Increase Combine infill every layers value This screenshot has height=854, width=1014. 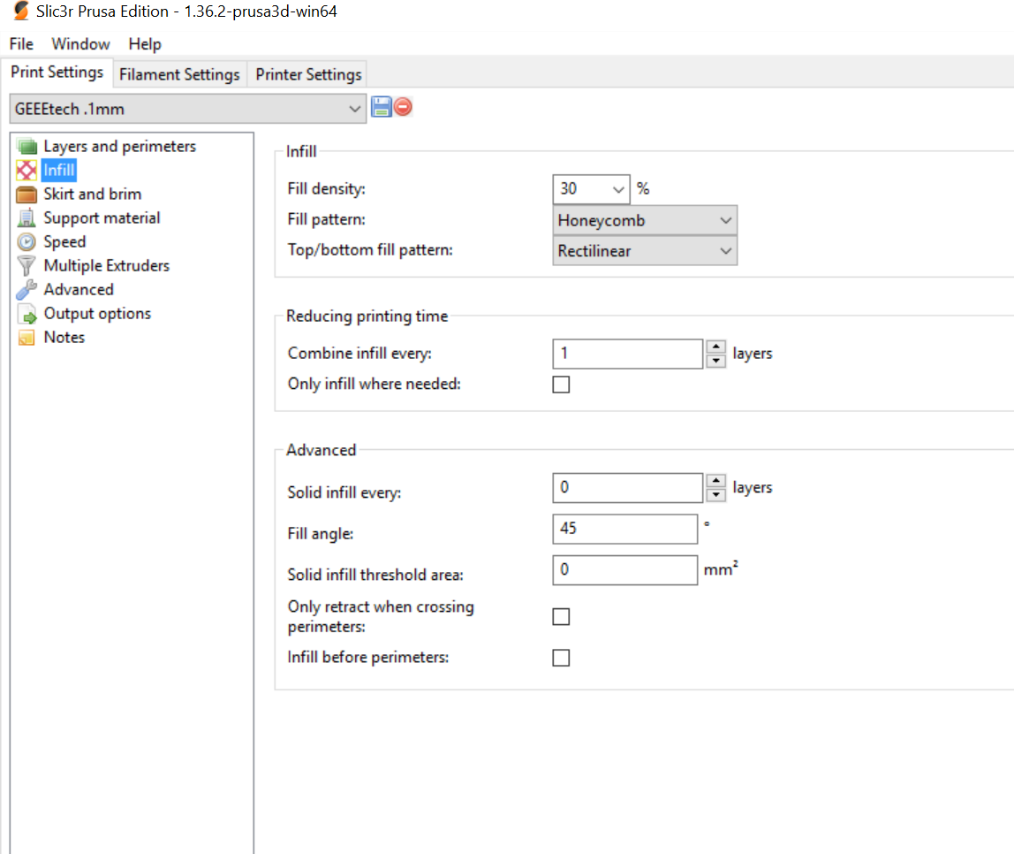[x=715, y=347]
